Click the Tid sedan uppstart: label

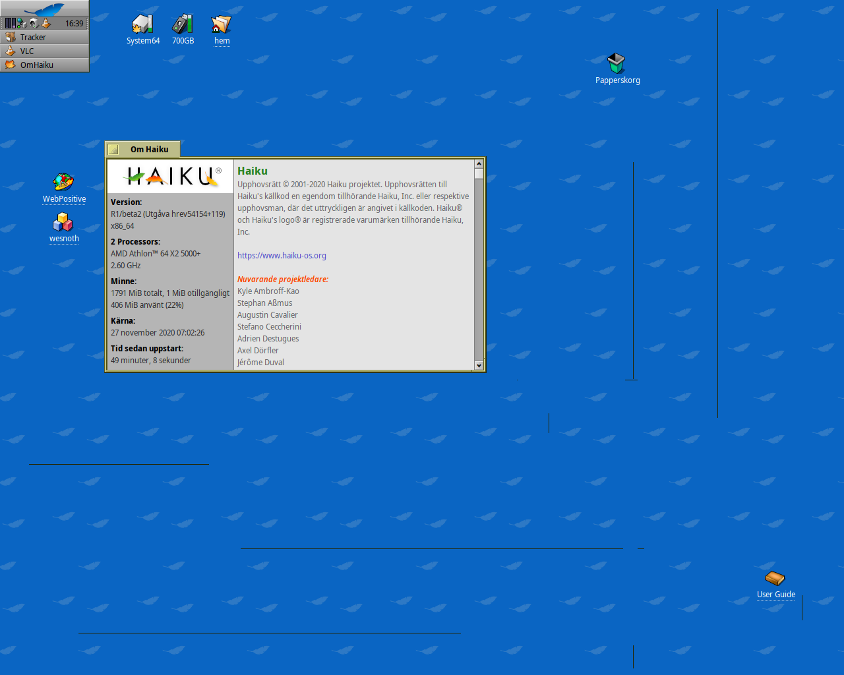(x=147, y=349)
